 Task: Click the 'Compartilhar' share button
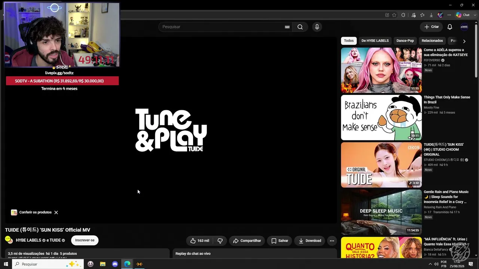click(247, 241)
